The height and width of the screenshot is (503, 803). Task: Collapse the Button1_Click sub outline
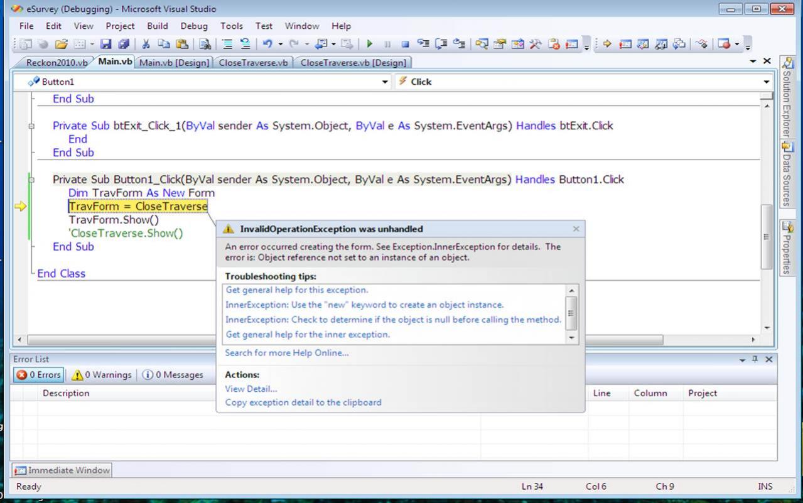pos(31,180)
